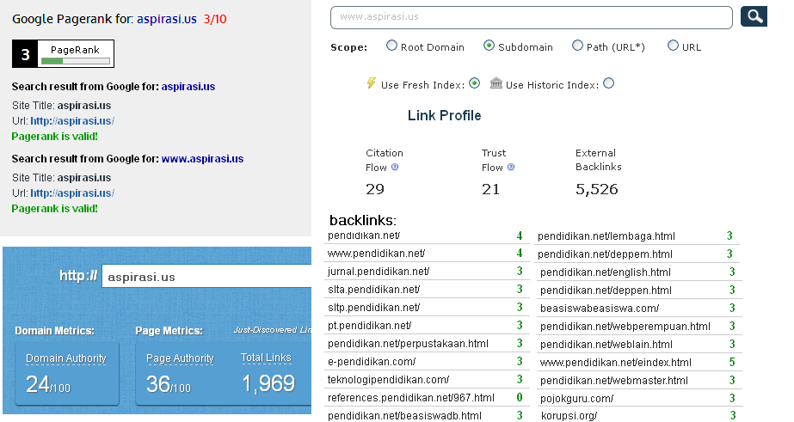This screenshot has height=422, width=794.
Task: Click Domain Authority label
Action: 66,358
